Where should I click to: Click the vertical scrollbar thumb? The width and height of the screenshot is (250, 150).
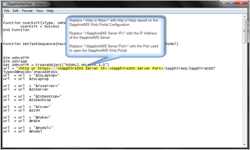[245, 31]
